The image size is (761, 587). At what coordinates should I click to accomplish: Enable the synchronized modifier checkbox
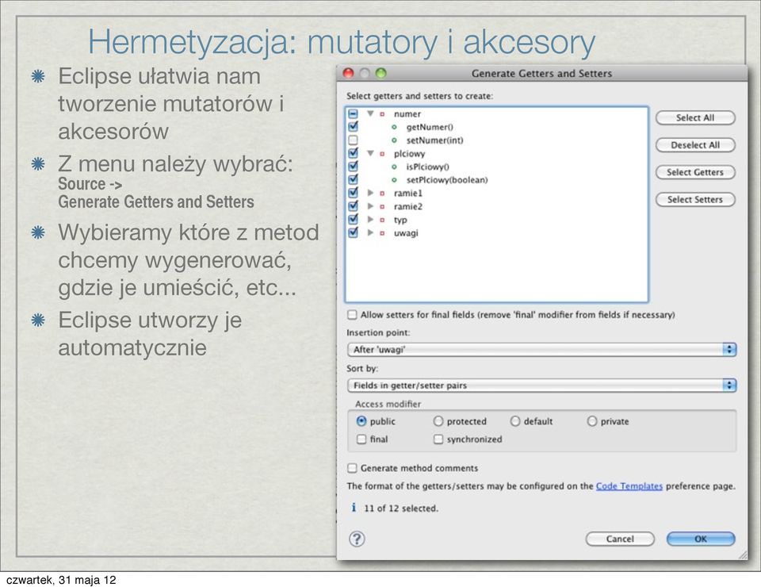click(438, 439)
